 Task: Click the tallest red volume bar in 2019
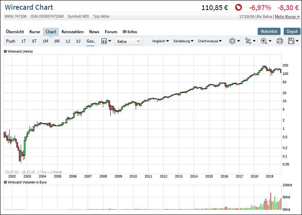[270, 201]
